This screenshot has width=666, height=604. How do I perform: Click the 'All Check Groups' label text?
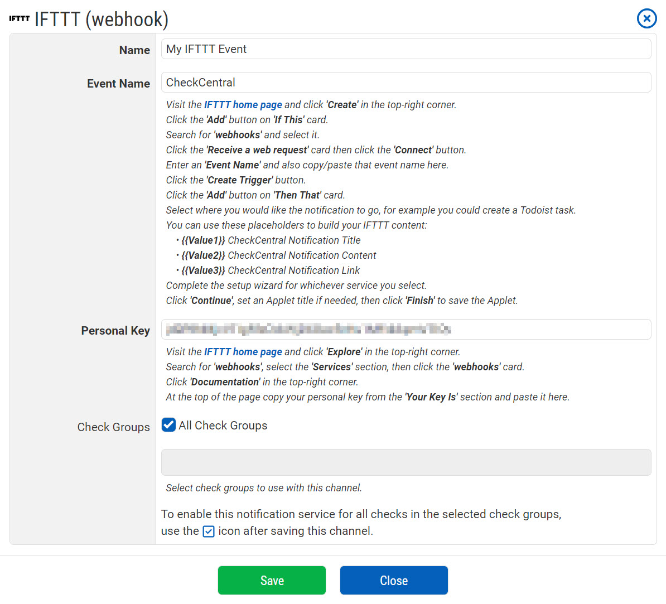click(x=223, y=426)
